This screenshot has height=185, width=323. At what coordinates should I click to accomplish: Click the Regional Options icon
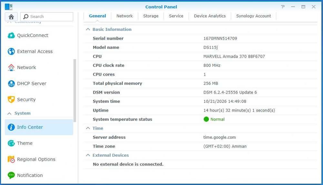[11, 159]
